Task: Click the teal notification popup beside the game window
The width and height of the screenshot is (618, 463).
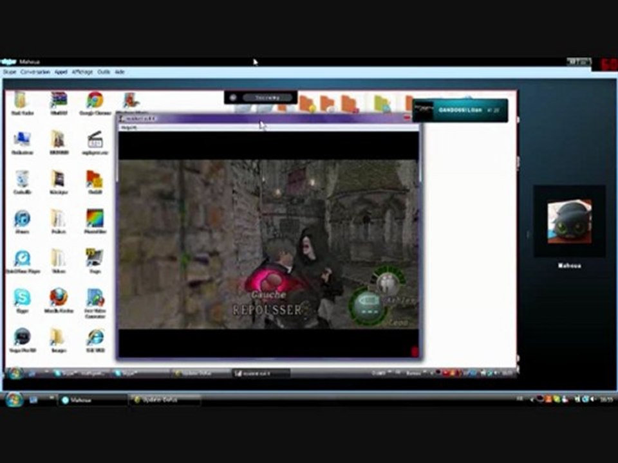Action: (x=460, y=110)
